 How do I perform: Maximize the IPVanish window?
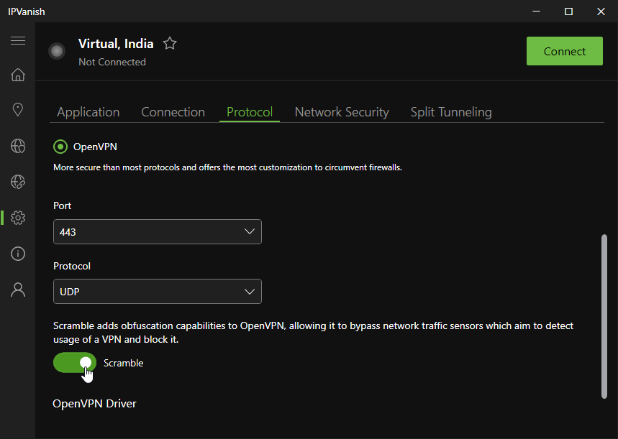[x=569, y=11]
